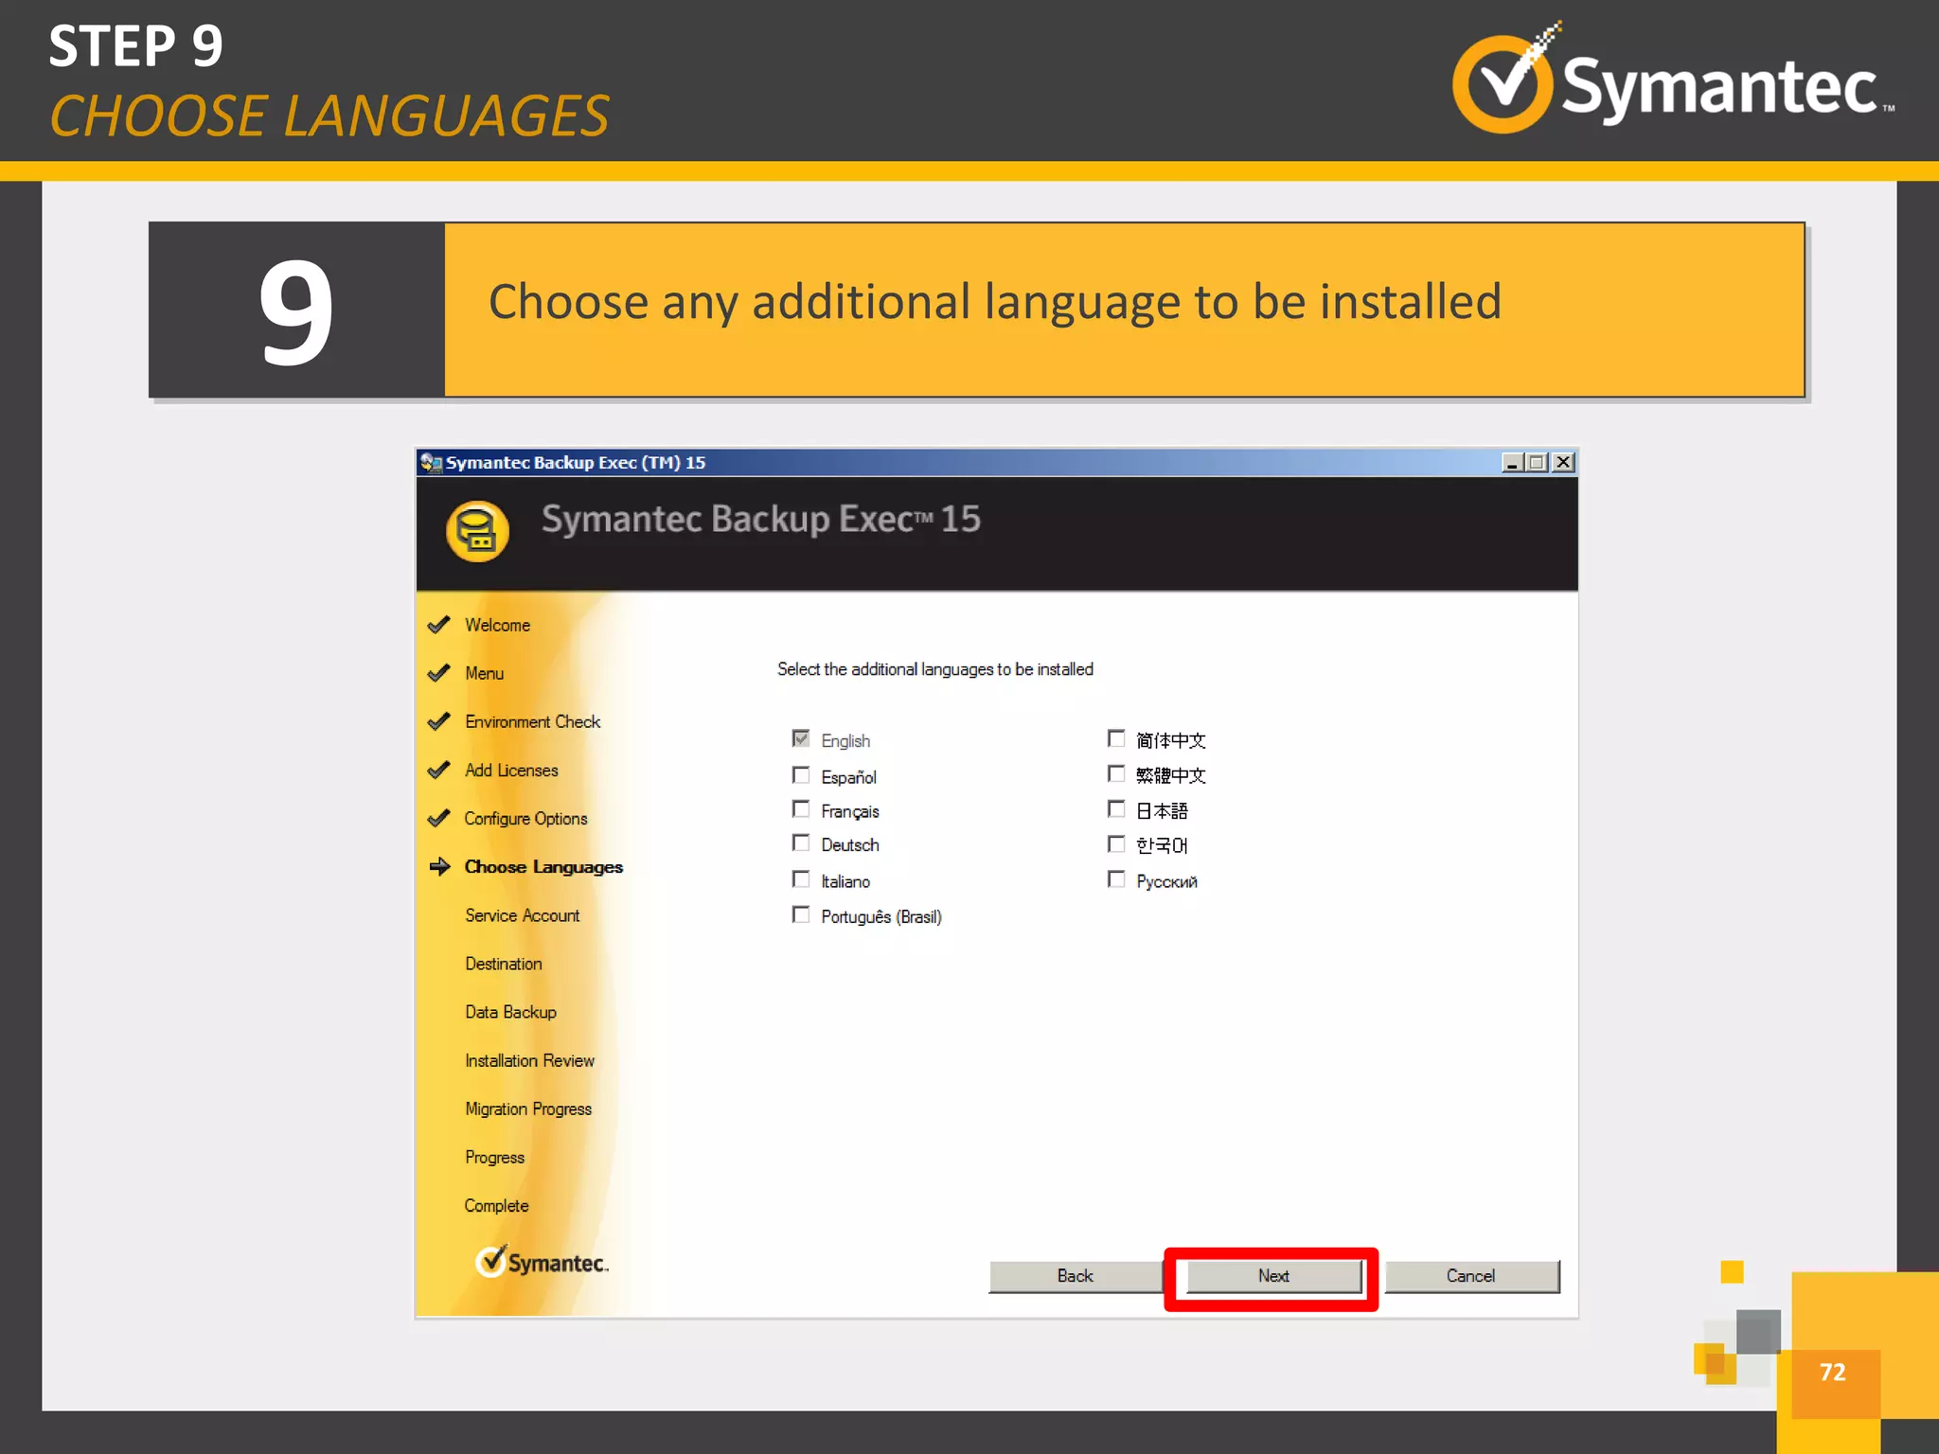Viewport: 1939px width, 1454px height.
Task: Enable the Japanese 日本語 checkbox
Action: click(1116, 809)
